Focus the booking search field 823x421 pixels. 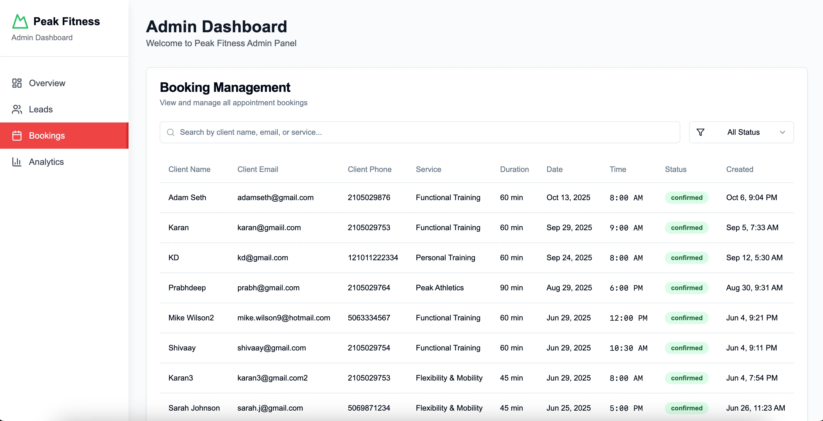pos(420,132)
